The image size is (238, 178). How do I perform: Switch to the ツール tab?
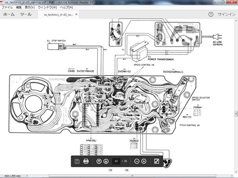click(x=26, y=14)
